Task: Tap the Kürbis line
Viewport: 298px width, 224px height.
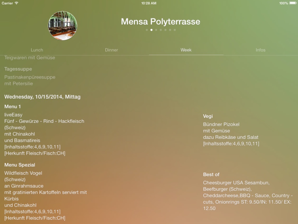Action: (11, 199)
